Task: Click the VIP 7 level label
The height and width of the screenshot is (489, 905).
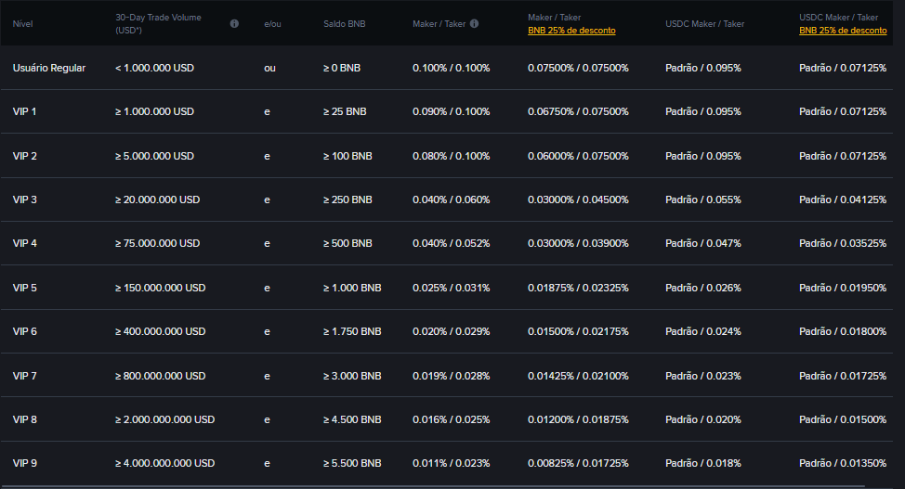Action: pos(25,376)
